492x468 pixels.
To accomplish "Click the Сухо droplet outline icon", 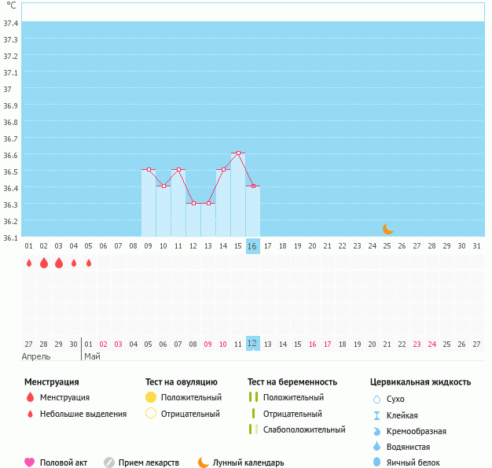I will [377, 399].
